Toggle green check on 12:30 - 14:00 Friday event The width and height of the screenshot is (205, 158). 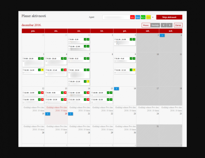pos(130,39)
